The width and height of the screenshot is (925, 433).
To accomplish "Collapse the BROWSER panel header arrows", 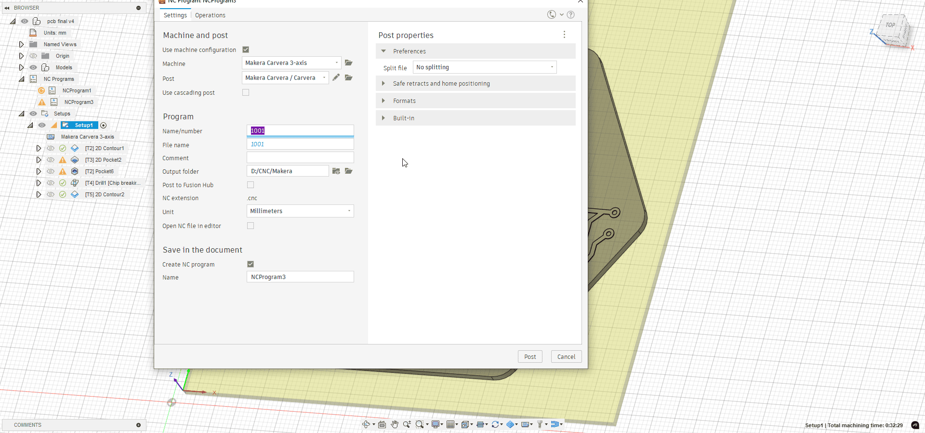I will pos(7,8).
